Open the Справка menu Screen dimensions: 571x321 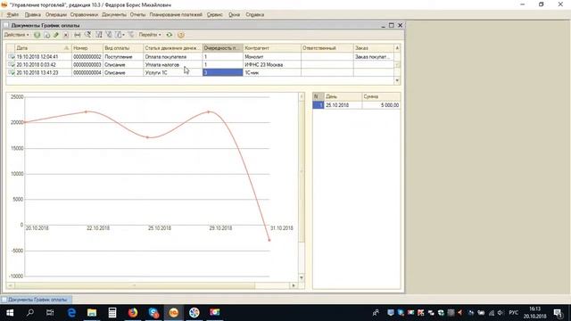[x=255, y=14]
